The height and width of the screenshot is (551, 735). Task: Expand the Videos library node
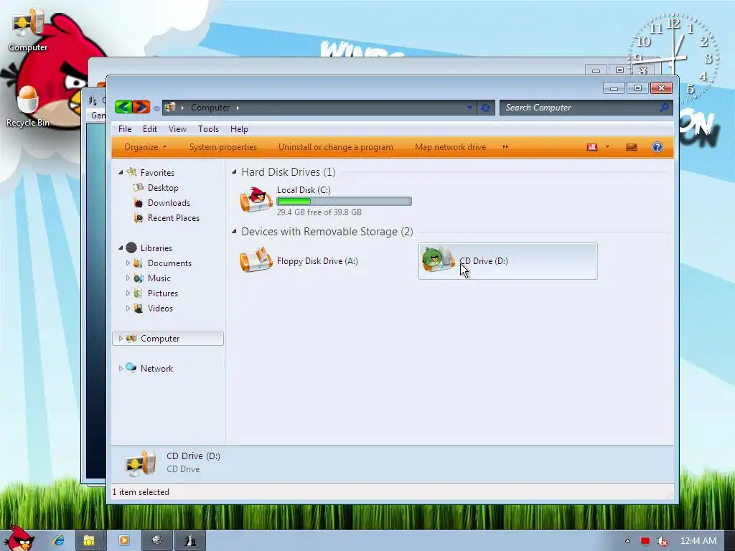[x=128, y=309]
